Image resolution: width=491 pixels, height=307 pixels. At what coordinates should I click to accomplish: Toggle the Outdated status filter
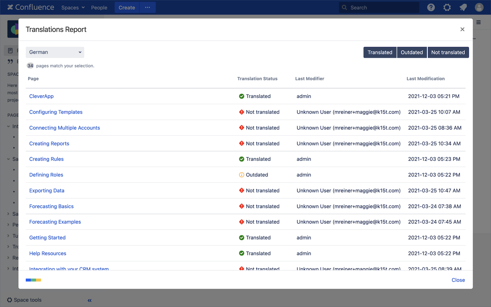coord(412,52)
